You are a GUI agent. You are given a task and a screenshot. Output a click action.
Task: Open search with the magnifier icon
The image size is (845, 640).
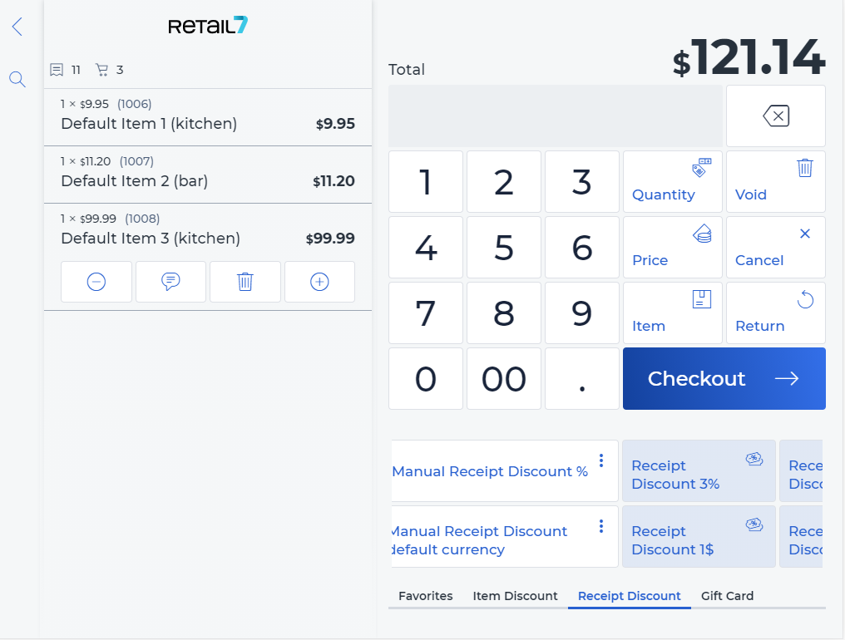pos(17,79)
